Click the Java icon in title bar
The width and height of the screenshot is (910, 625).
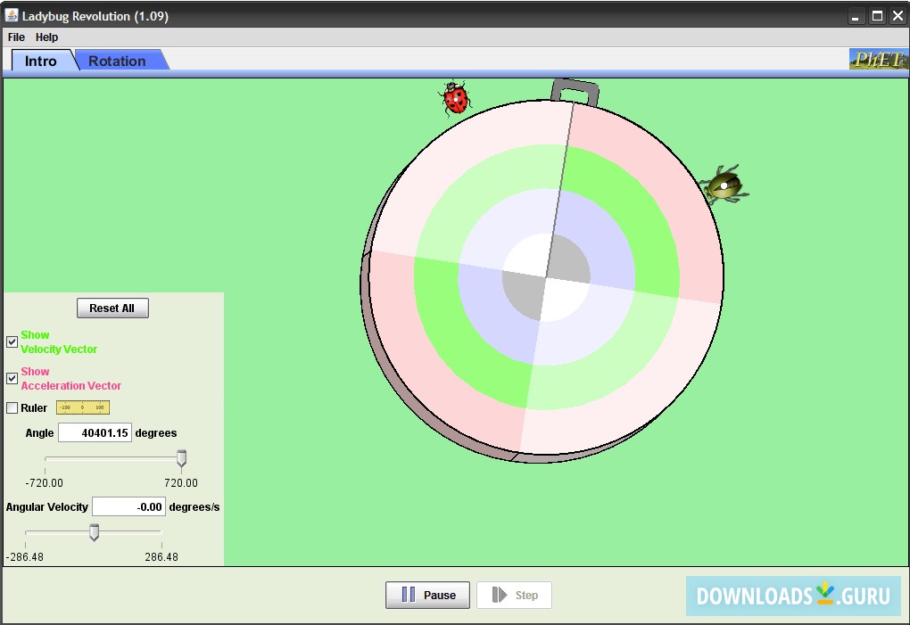pos(12,16)
